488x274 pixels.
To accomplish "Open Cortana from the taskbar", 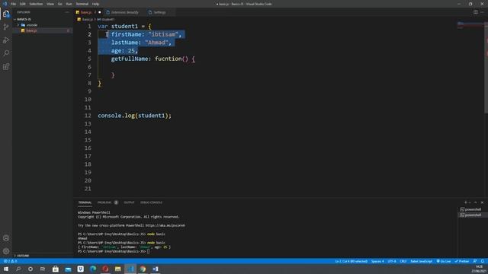I will pos(30,269).
